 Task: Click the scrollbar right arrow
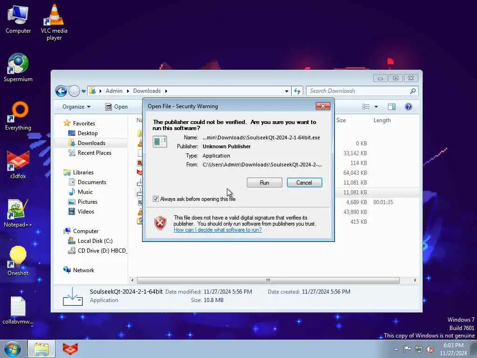pyautogui.click(x=415, y=280)
